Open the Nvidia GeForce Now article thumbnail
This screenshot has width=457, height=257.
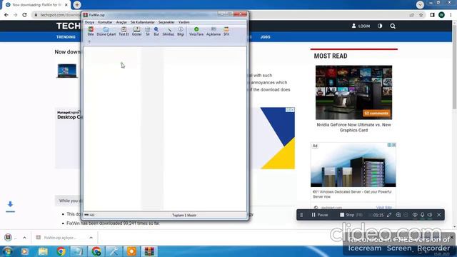(x=353, y=92)
